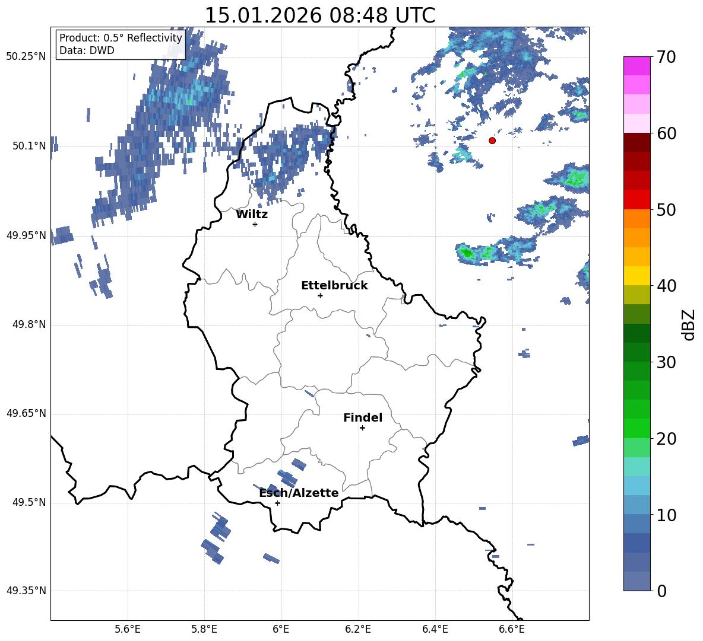Click the 0 label on the colorbar
Image resolution: width=703 pixels, height=641 pixels.
pyautogui.click(x=662, y=591)
